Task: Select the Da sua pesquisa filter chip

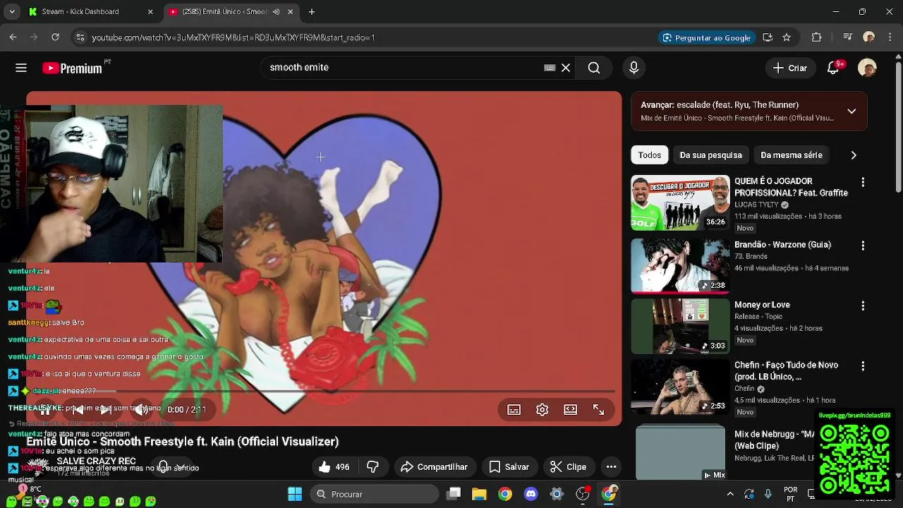Action: point(710,155)
